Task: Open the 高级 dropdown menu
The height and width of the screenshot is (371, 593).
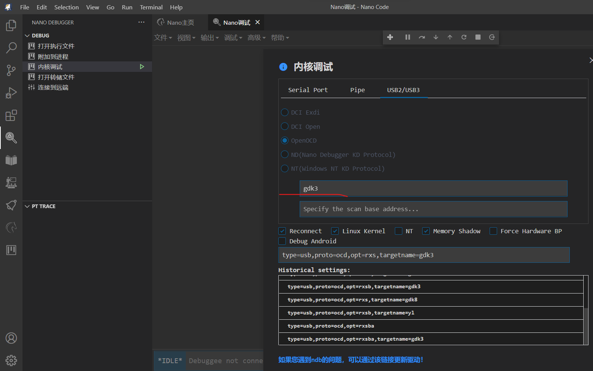Action: (x=257, y=38)
